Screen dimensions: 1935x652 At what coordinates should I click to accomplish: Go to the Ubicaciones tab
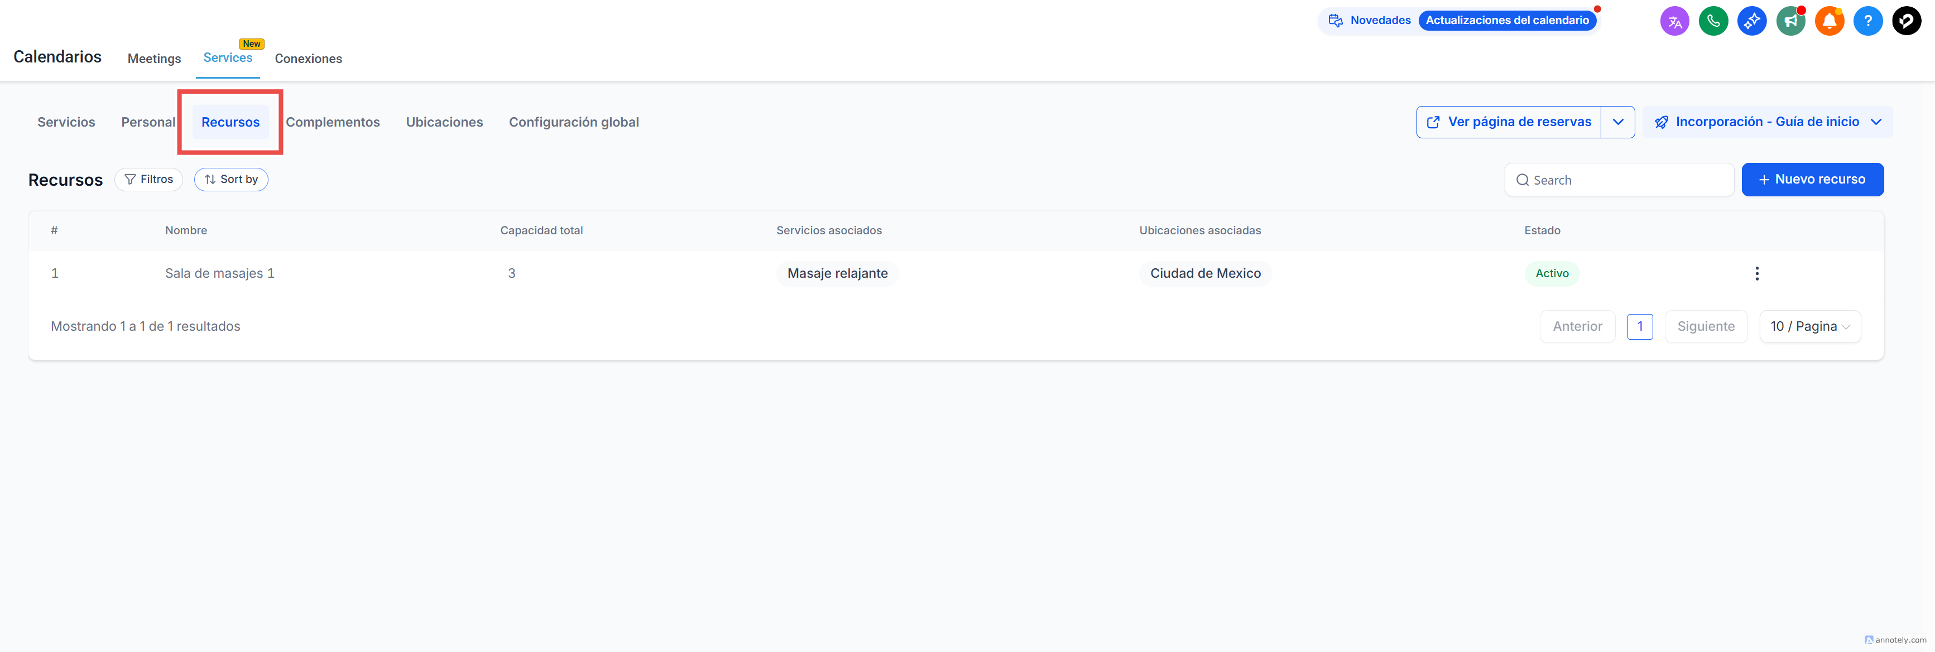(444, 122)
